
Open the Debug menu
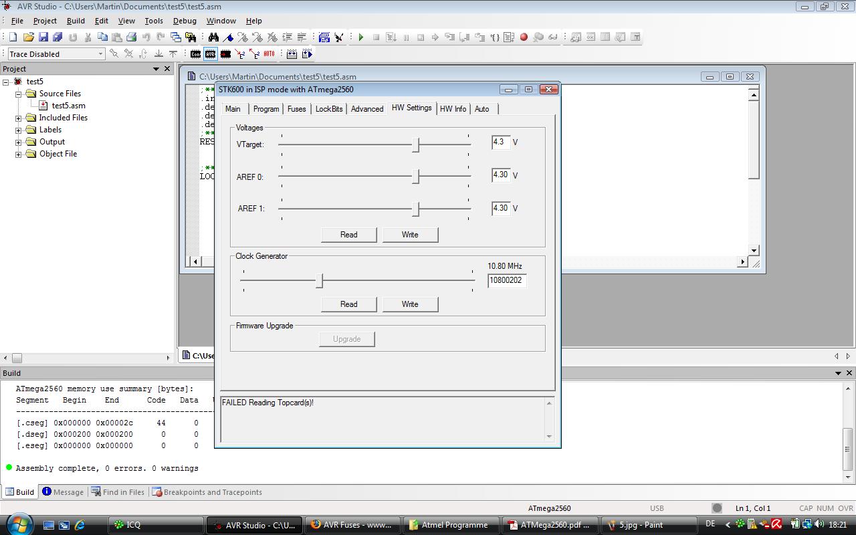pos(185,21)
